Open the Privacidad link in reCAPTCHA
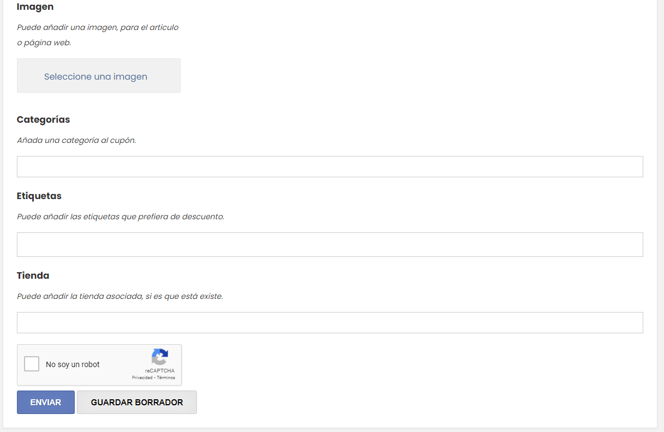The width and height of the screenshot is (664, 432). 142,378
